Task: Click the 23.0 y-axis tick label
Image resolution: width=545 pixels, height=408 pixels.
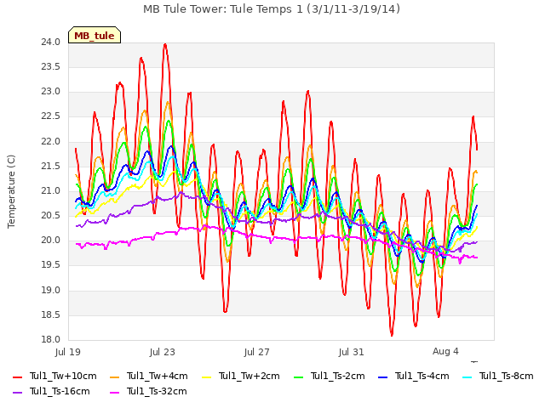Action: coord(51,92)
